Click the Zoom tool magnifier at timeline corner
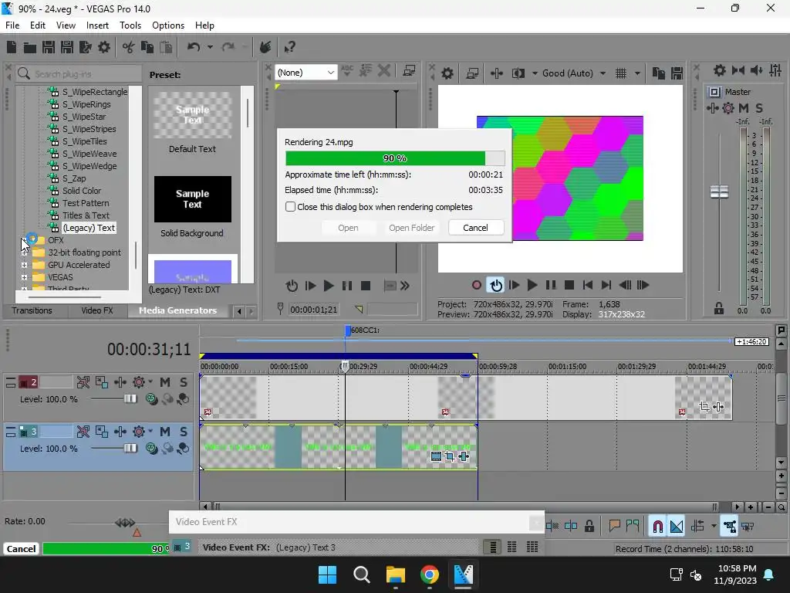The image size is (790, 593). [781, 507]
